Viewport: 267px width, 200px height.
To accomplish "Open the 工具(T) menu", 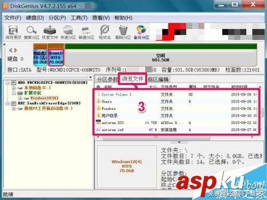I will coord(79,18).
